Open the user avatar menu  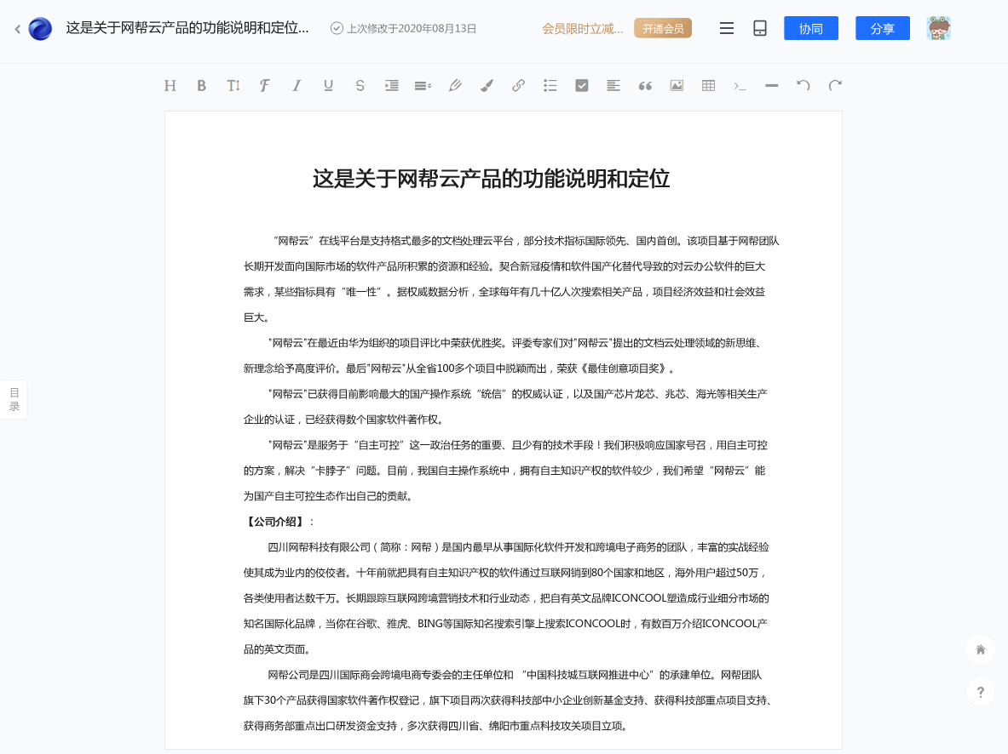pos(939,28)
